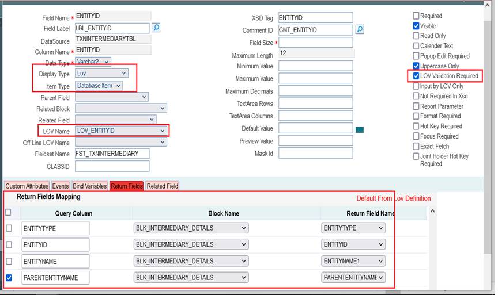Viewport: 498px width, 295px height.
Task: Enable Input by LOV Only checkbox
Action: point(416,86)
